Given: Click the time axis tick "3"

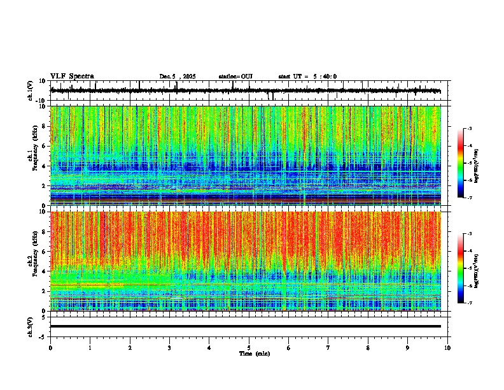Looking at the screenshot, I should pos(169,348).
